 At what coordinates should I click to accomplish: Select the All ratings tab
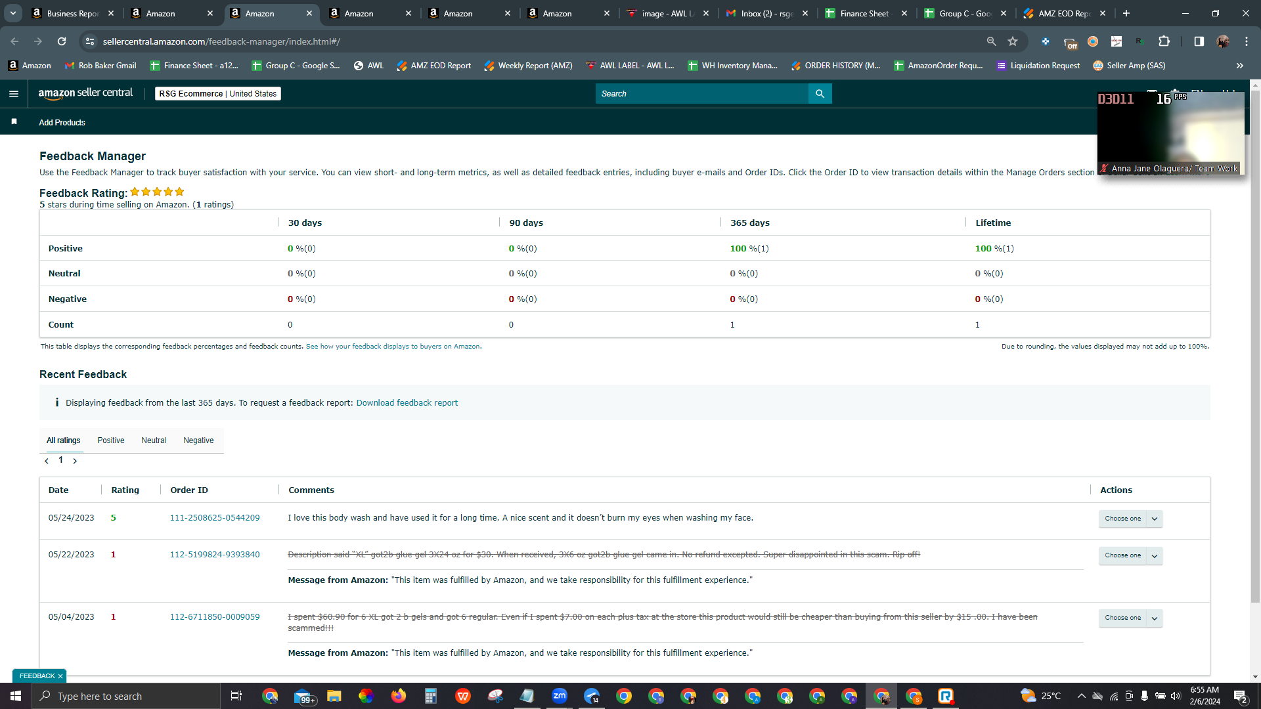64,440
